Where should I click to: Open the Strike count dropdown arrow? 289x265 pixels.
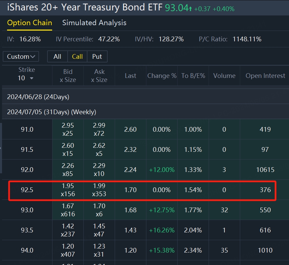tap(32, 78)
